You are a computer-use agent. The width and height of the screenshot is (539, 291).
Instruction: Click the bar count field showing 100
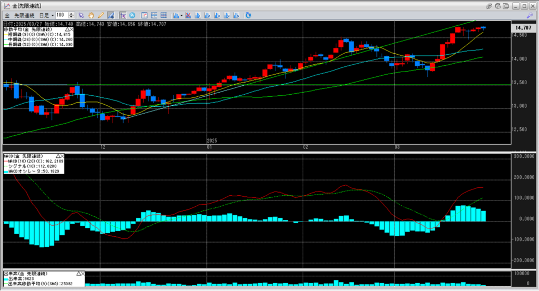(x=62, y=15)
